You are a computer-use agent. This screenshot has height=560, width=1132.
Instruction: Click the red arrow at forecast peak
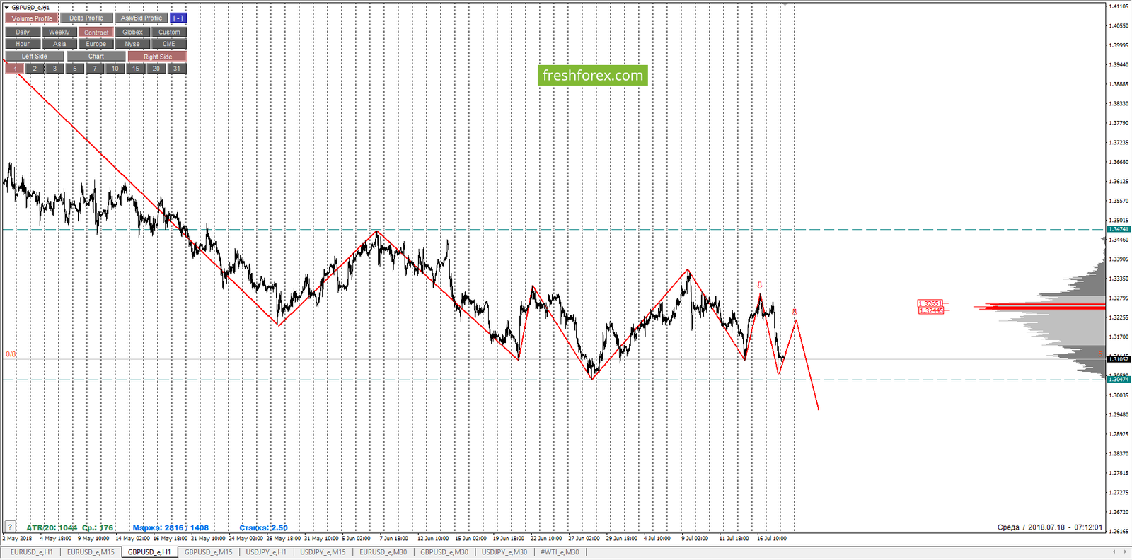pyautogui.click(x=795, y=311)
